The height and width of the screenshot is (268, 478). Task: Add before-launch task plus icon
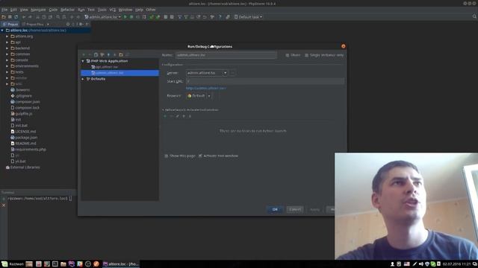165,116
